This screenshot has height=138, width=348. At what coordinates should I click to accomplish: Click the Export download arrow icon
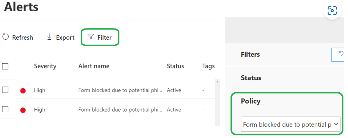49,37
